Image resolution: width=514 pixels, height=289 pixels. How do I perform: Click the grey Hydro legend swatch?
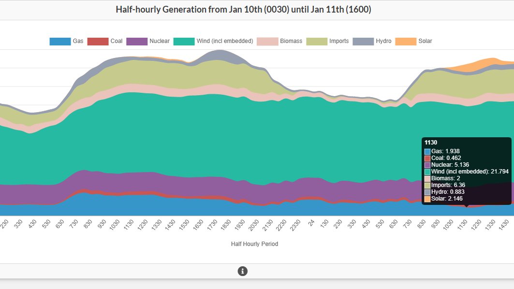coord(363,41)
